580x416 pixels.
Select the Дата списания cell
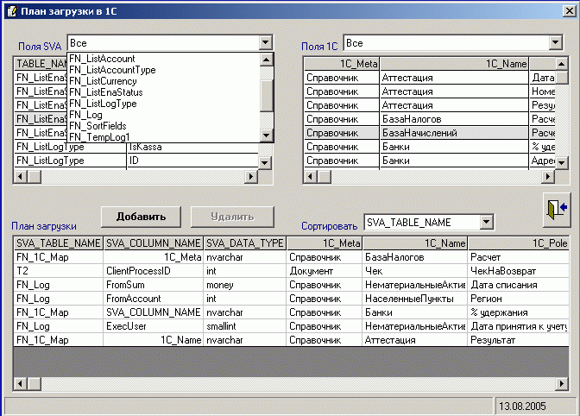[x=518, y=285]
